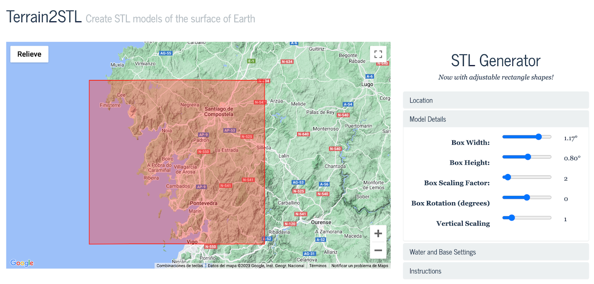Click the N-120 road shield
The width and height of the screenshot is (594, 284).
290,224
